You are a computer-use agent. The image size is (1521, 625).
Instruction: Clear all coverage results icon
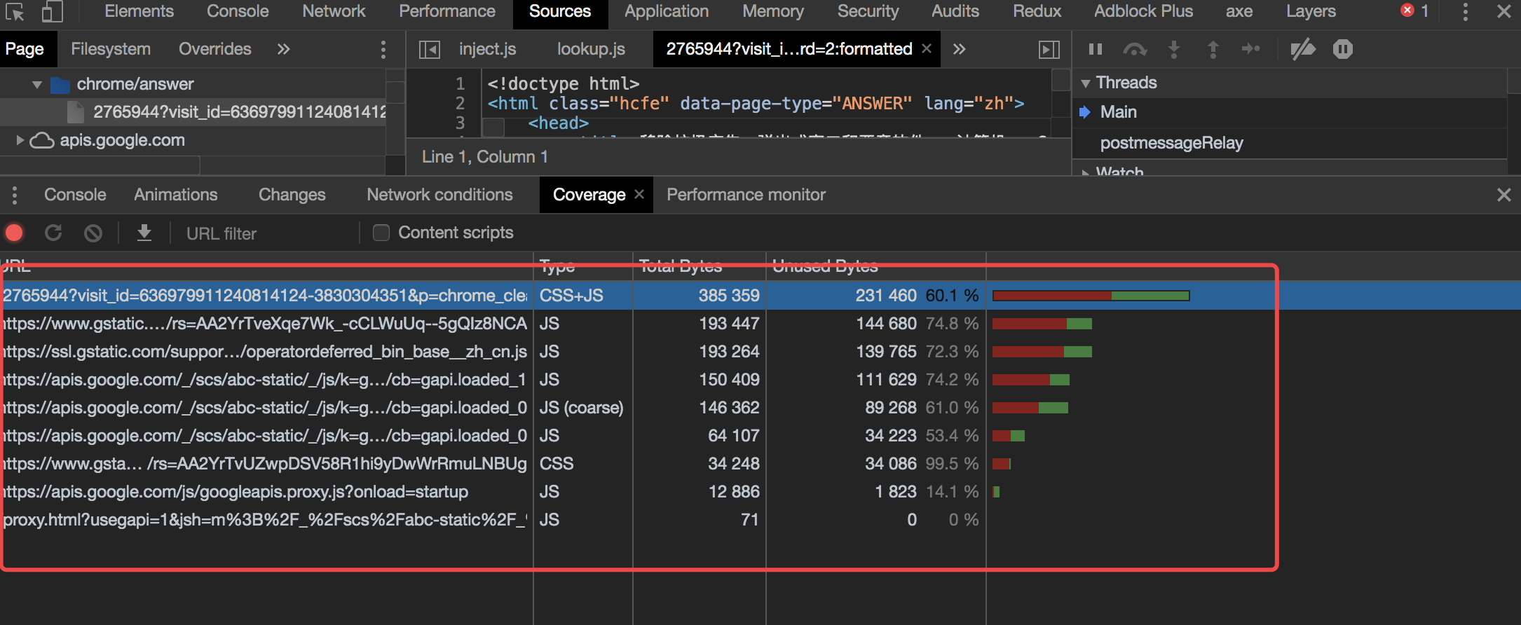pyautogui.click(x=93, y=233)
